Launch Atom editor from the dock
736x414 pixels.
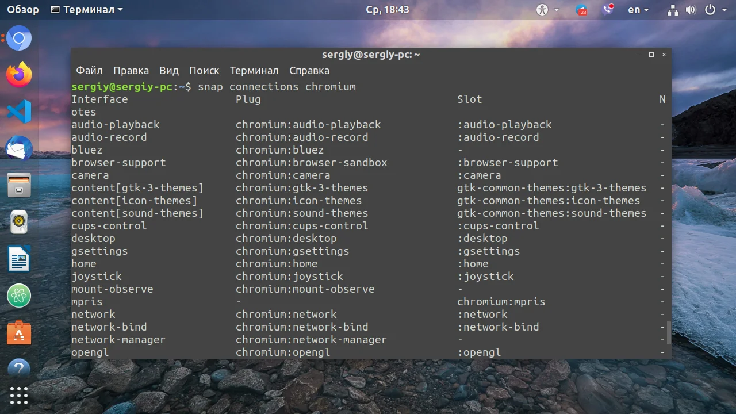[19, 296]
